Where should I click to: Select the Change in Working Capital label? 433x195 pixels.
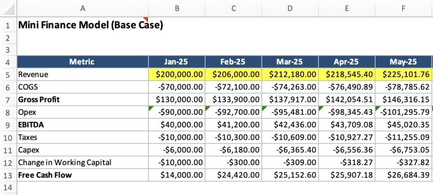coord(82,162)
